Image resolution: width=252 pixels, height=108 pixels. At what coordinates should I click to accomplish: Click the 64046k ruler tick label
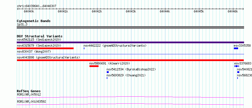[x=233, y=11]
